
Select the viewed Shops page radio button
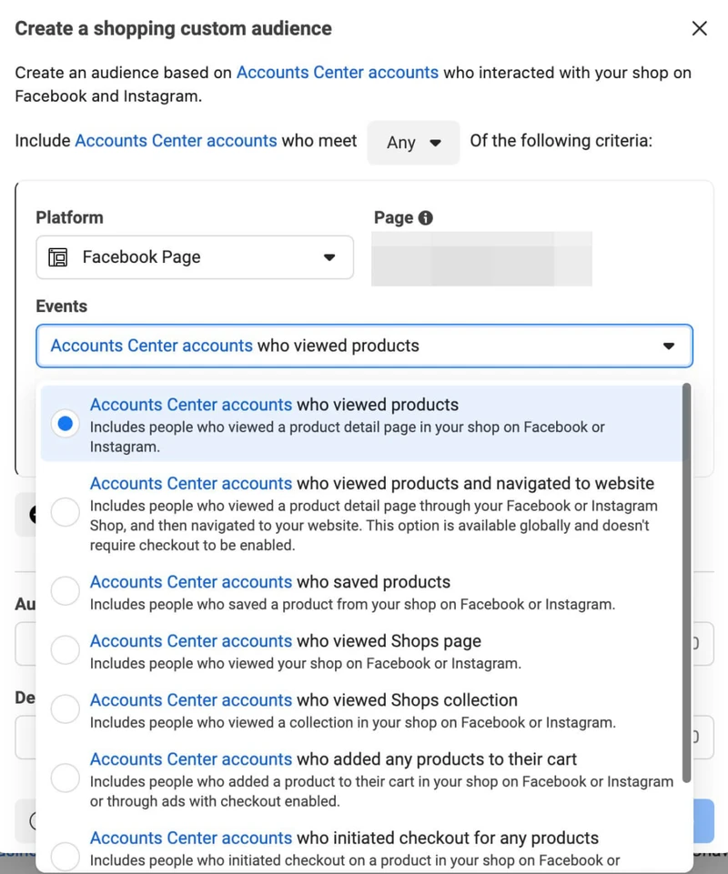tap(66, 650)
